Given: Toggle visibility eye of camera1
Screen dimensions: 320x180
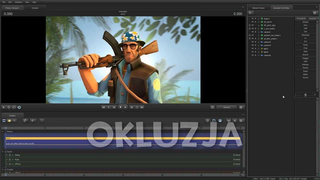Looking at the screenshot, I should coord(252,32).
